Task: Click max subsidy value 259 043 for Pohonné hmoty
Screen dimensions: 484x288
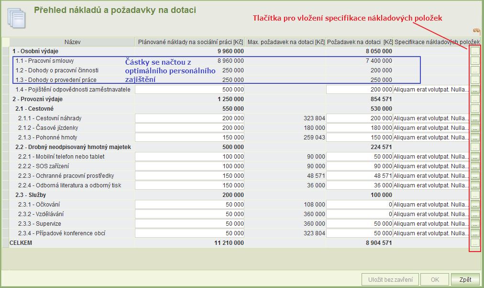Action: (314, 138)
